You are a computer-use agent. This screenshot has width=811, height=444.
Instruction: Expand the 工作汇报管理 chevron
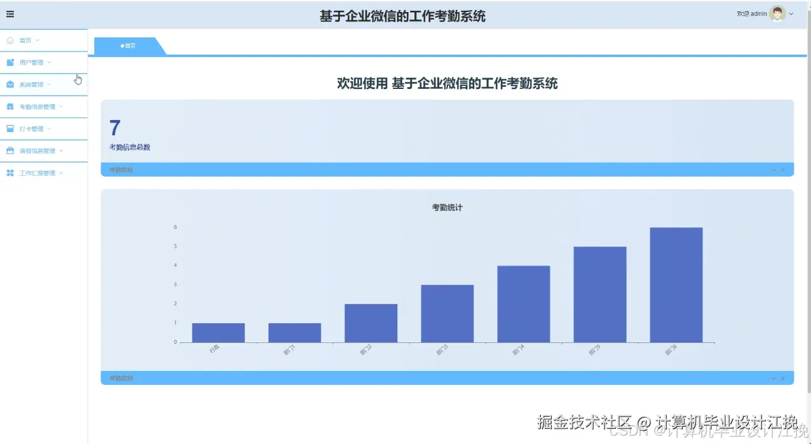click(61, 173)
